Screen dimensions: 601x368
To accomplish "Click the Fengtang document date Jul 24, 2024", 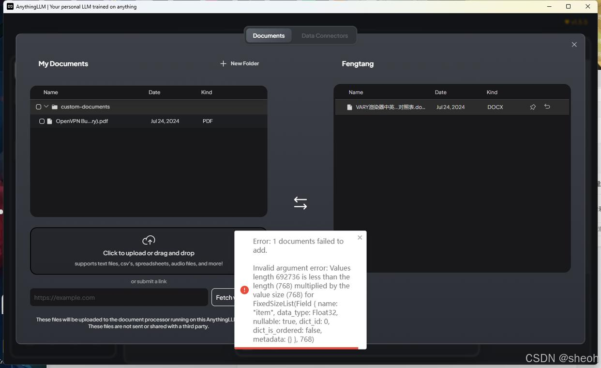I will [x=451, y=107].
